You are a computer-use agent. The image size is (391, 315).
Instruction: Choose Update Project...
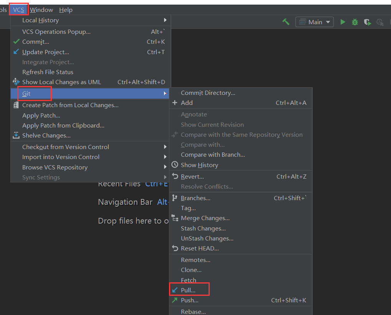(x=91, y=52)
